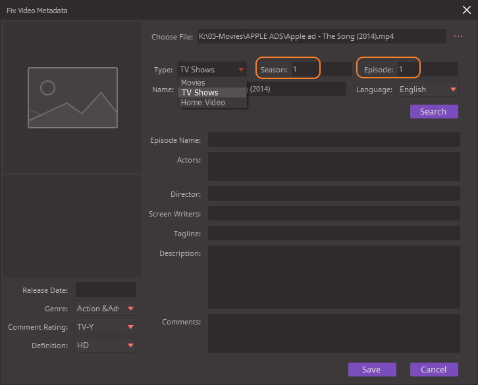Image resolution: width=478 pixels, height=385 pixels.
Task: Click the Save button
Action: pos(372,369)
